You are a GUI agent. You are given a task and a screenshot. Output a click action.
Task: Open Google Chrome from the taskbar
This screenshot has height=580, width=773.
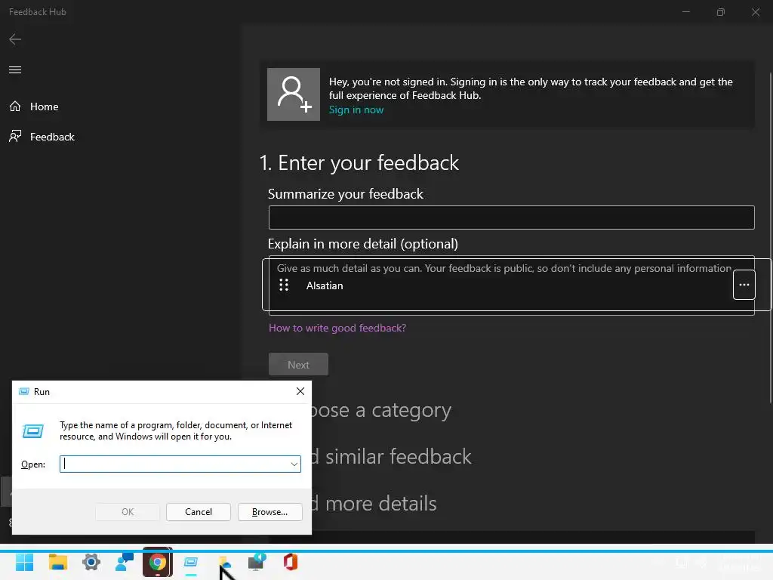(x=157, y=562)
